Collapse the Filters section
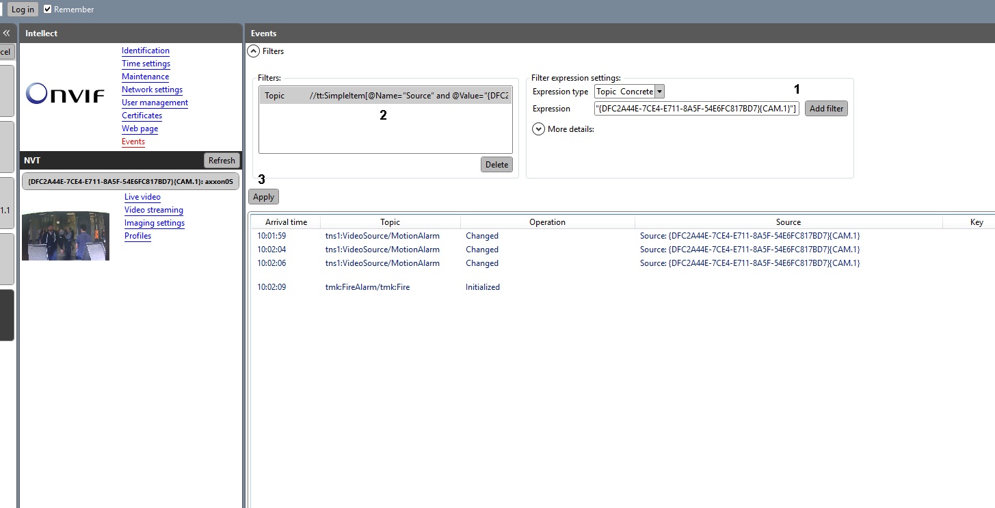The width and height of the screenshot is (995, 508). [x=254, y=51]
